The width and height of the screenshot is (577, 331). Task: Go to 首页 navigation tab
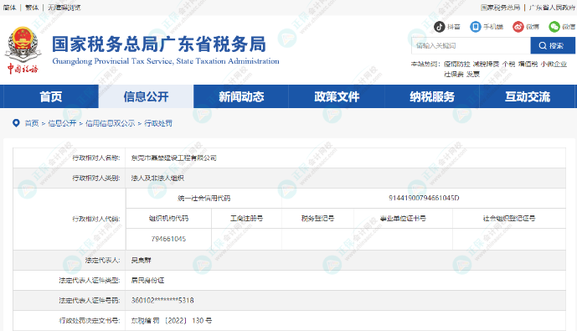51,96
